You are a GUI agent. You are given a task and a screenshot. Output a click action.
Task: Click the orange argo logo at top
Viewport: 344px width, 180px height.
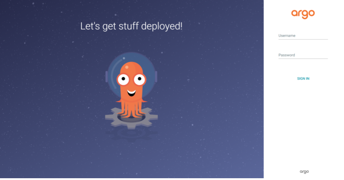click(303, 14)
